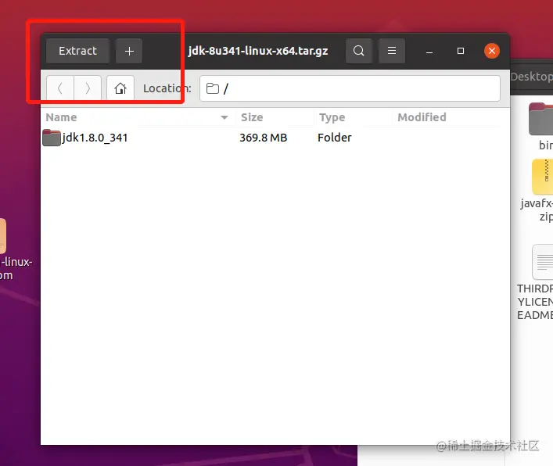Click the Extract button

77,51
